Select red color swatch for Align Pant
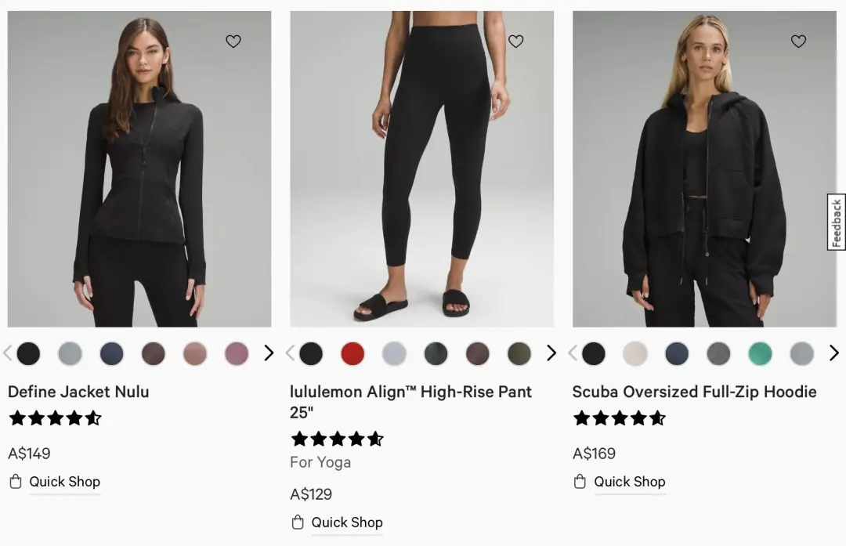 point(352,354)
